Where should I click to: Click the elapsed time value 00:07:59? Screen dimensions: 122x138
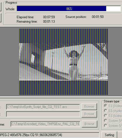(49, 17)
